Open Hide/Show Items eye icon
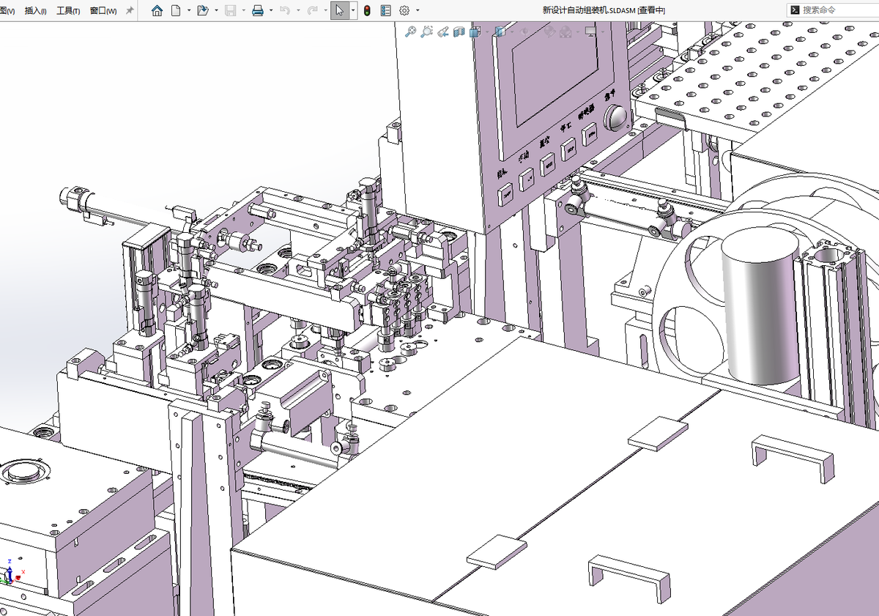879x616 pixels. point(524,31)
